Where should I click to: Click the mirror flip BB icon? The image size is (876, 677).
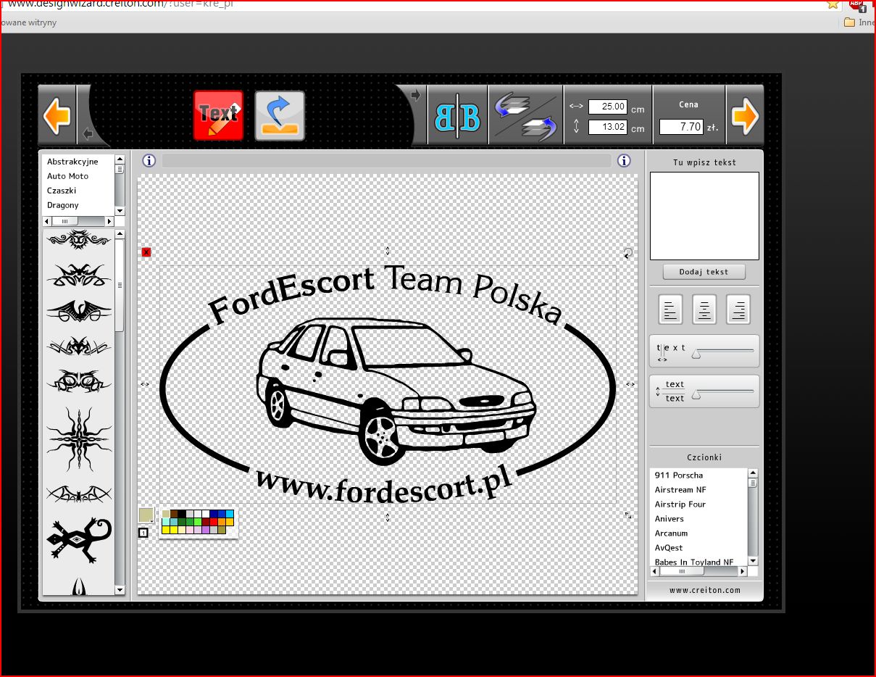(457, 116)
